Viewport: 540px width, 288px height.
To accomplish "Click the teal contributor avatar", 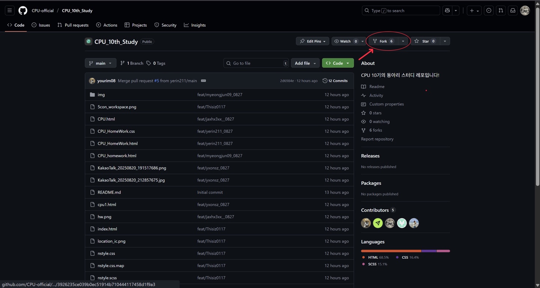I will (402, 223).
